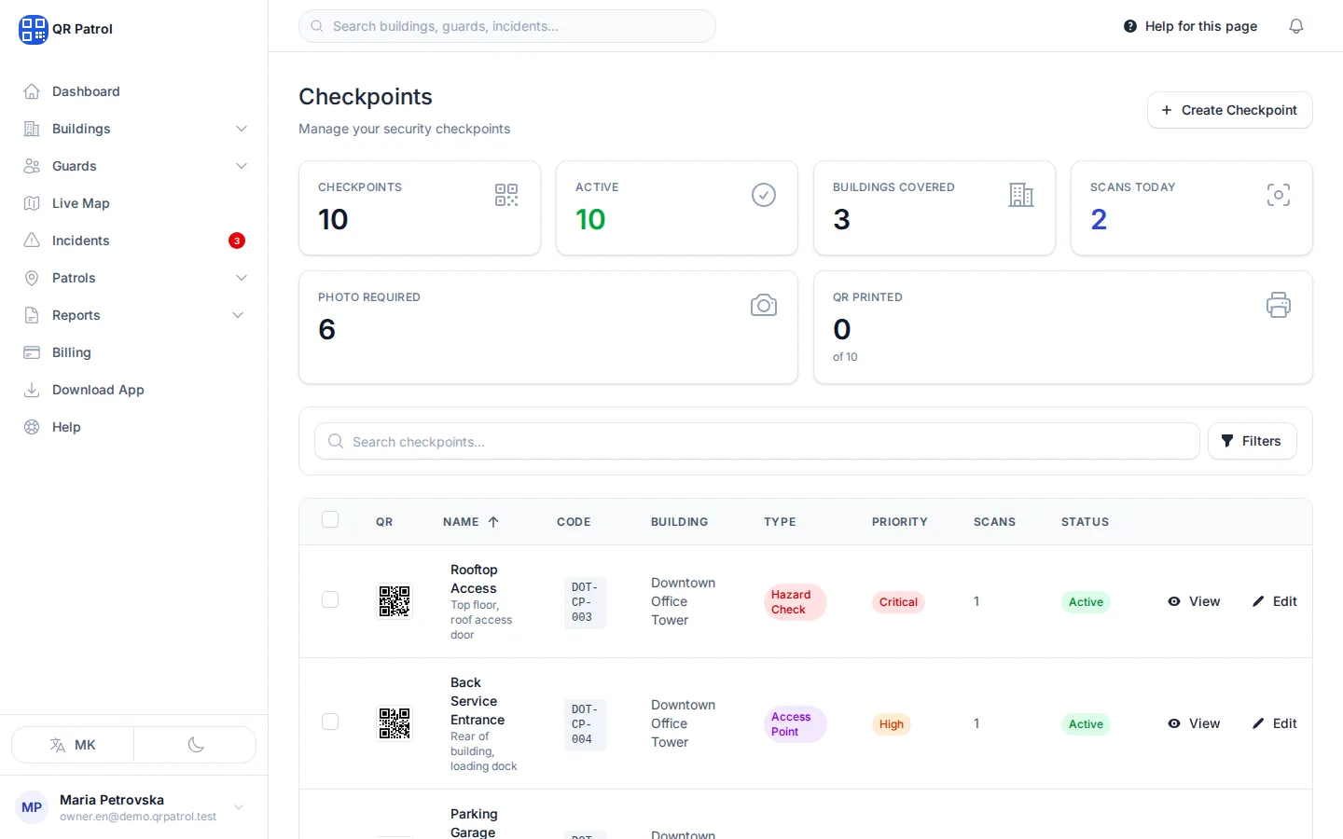Open QR code thumbnail for Rooftop Access
Screen dimensions: 1343x839
click(395, 601)
